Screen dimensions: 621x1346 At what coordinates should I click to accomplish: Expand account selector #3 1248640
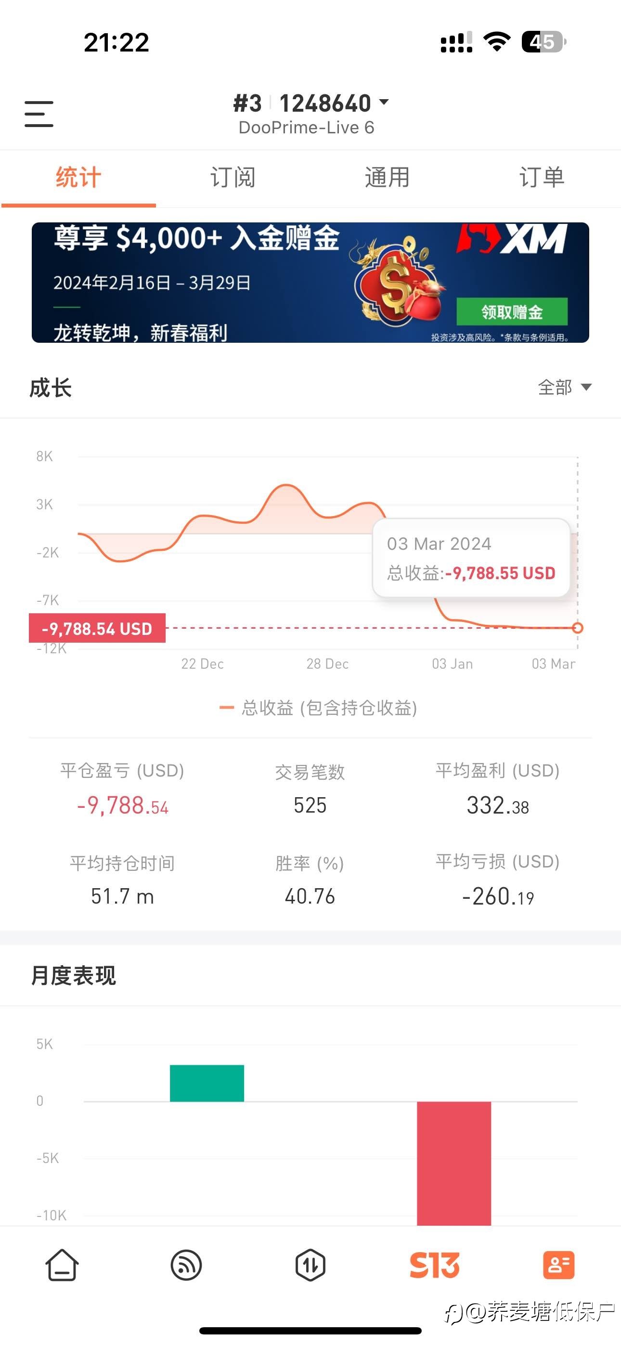tap(310, 104)
